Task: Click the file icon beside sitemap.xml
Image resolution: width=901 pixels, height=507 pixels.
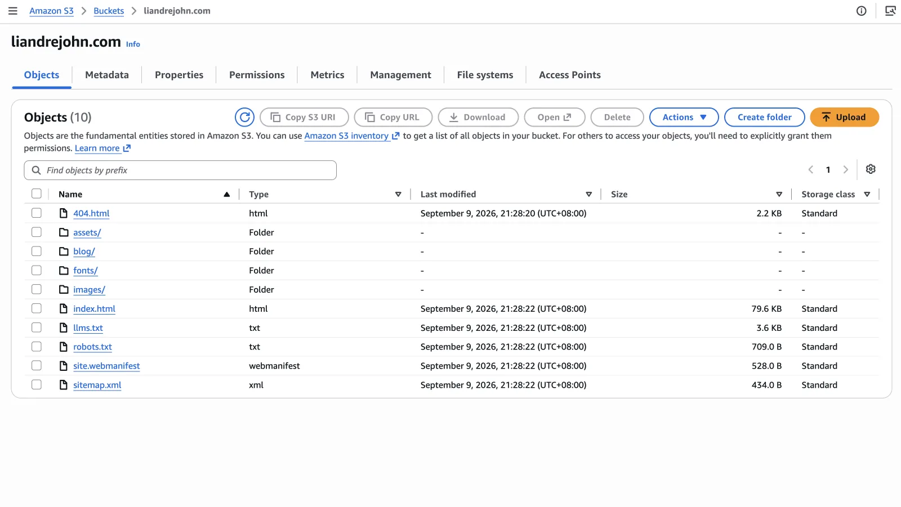Action: tap(64, 385)
